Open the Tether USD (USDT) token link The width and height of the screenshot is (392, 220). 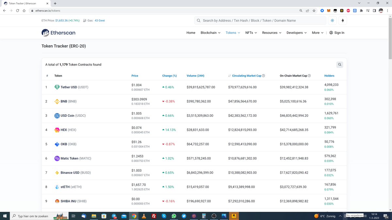[x=74, y=87]
